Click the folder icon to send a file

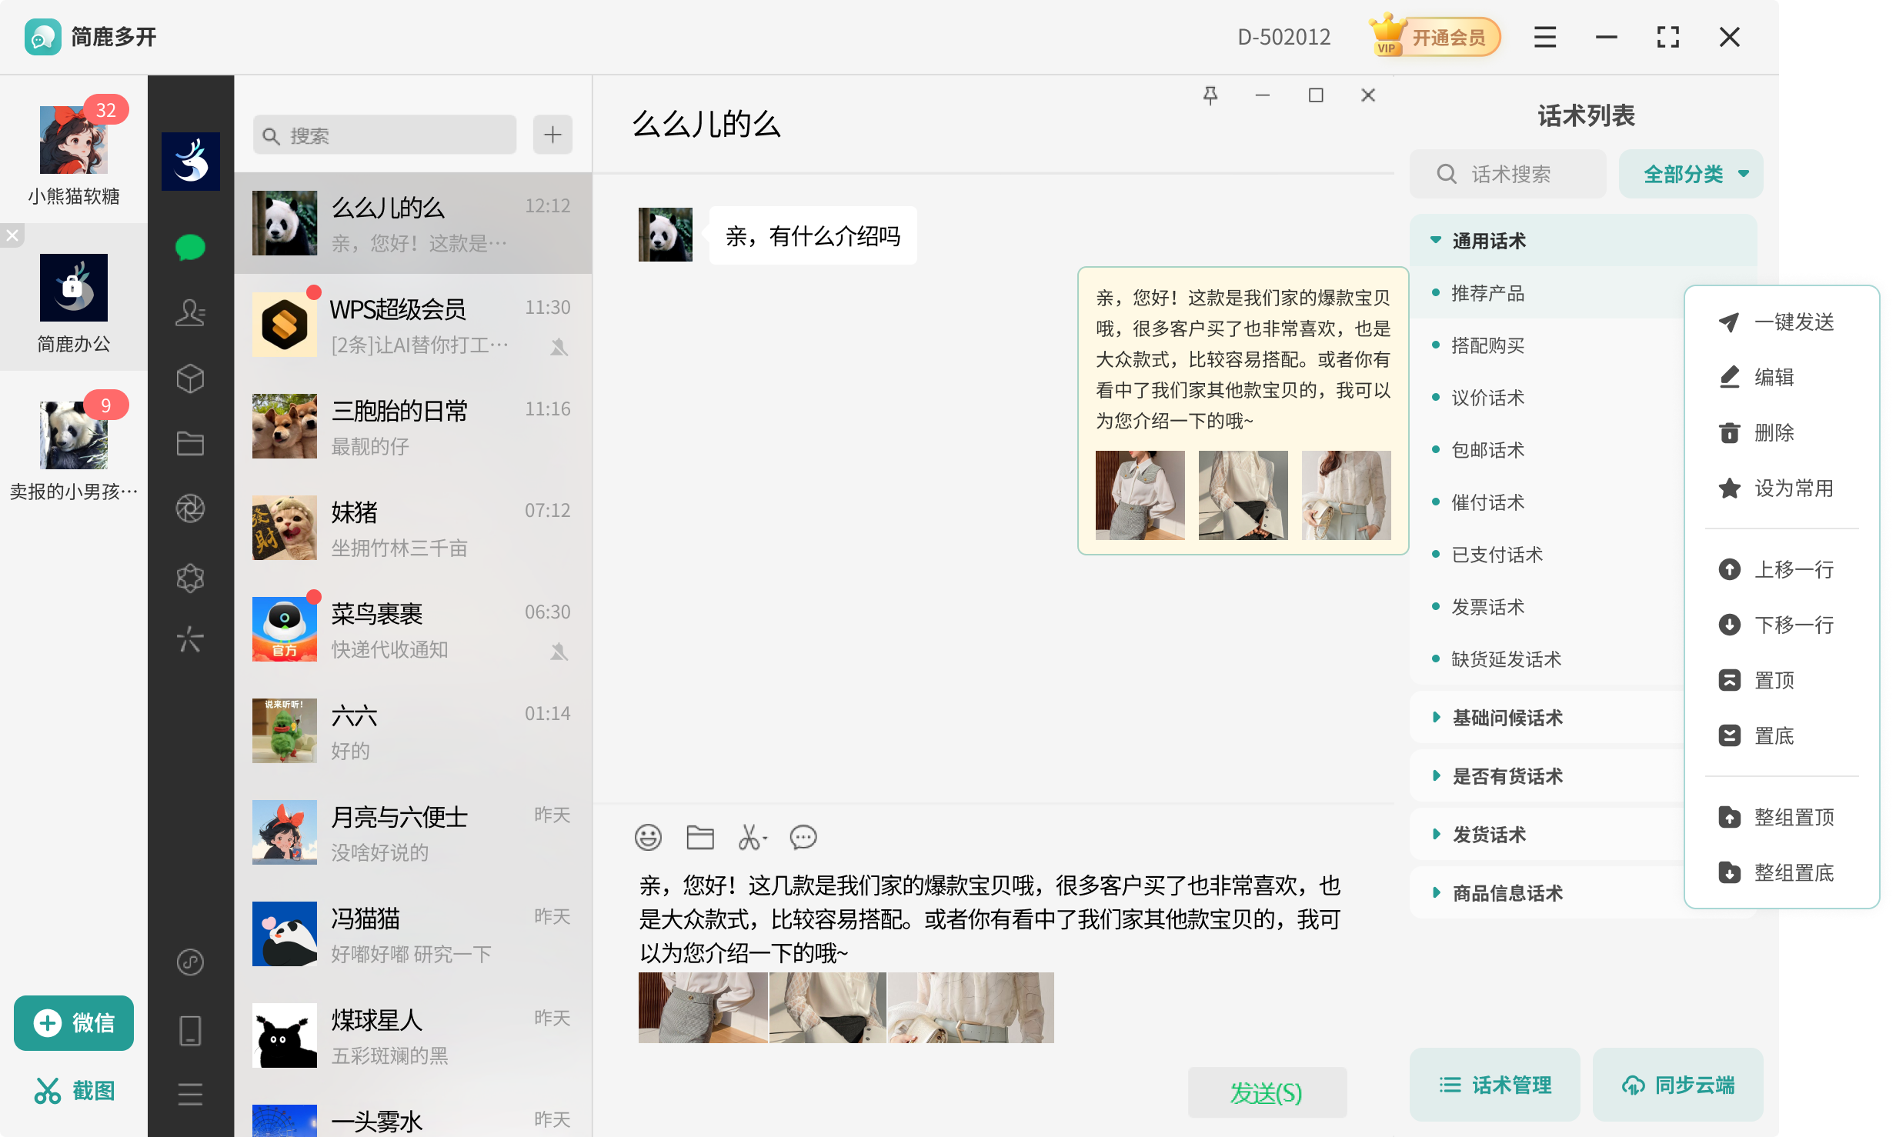699,838
